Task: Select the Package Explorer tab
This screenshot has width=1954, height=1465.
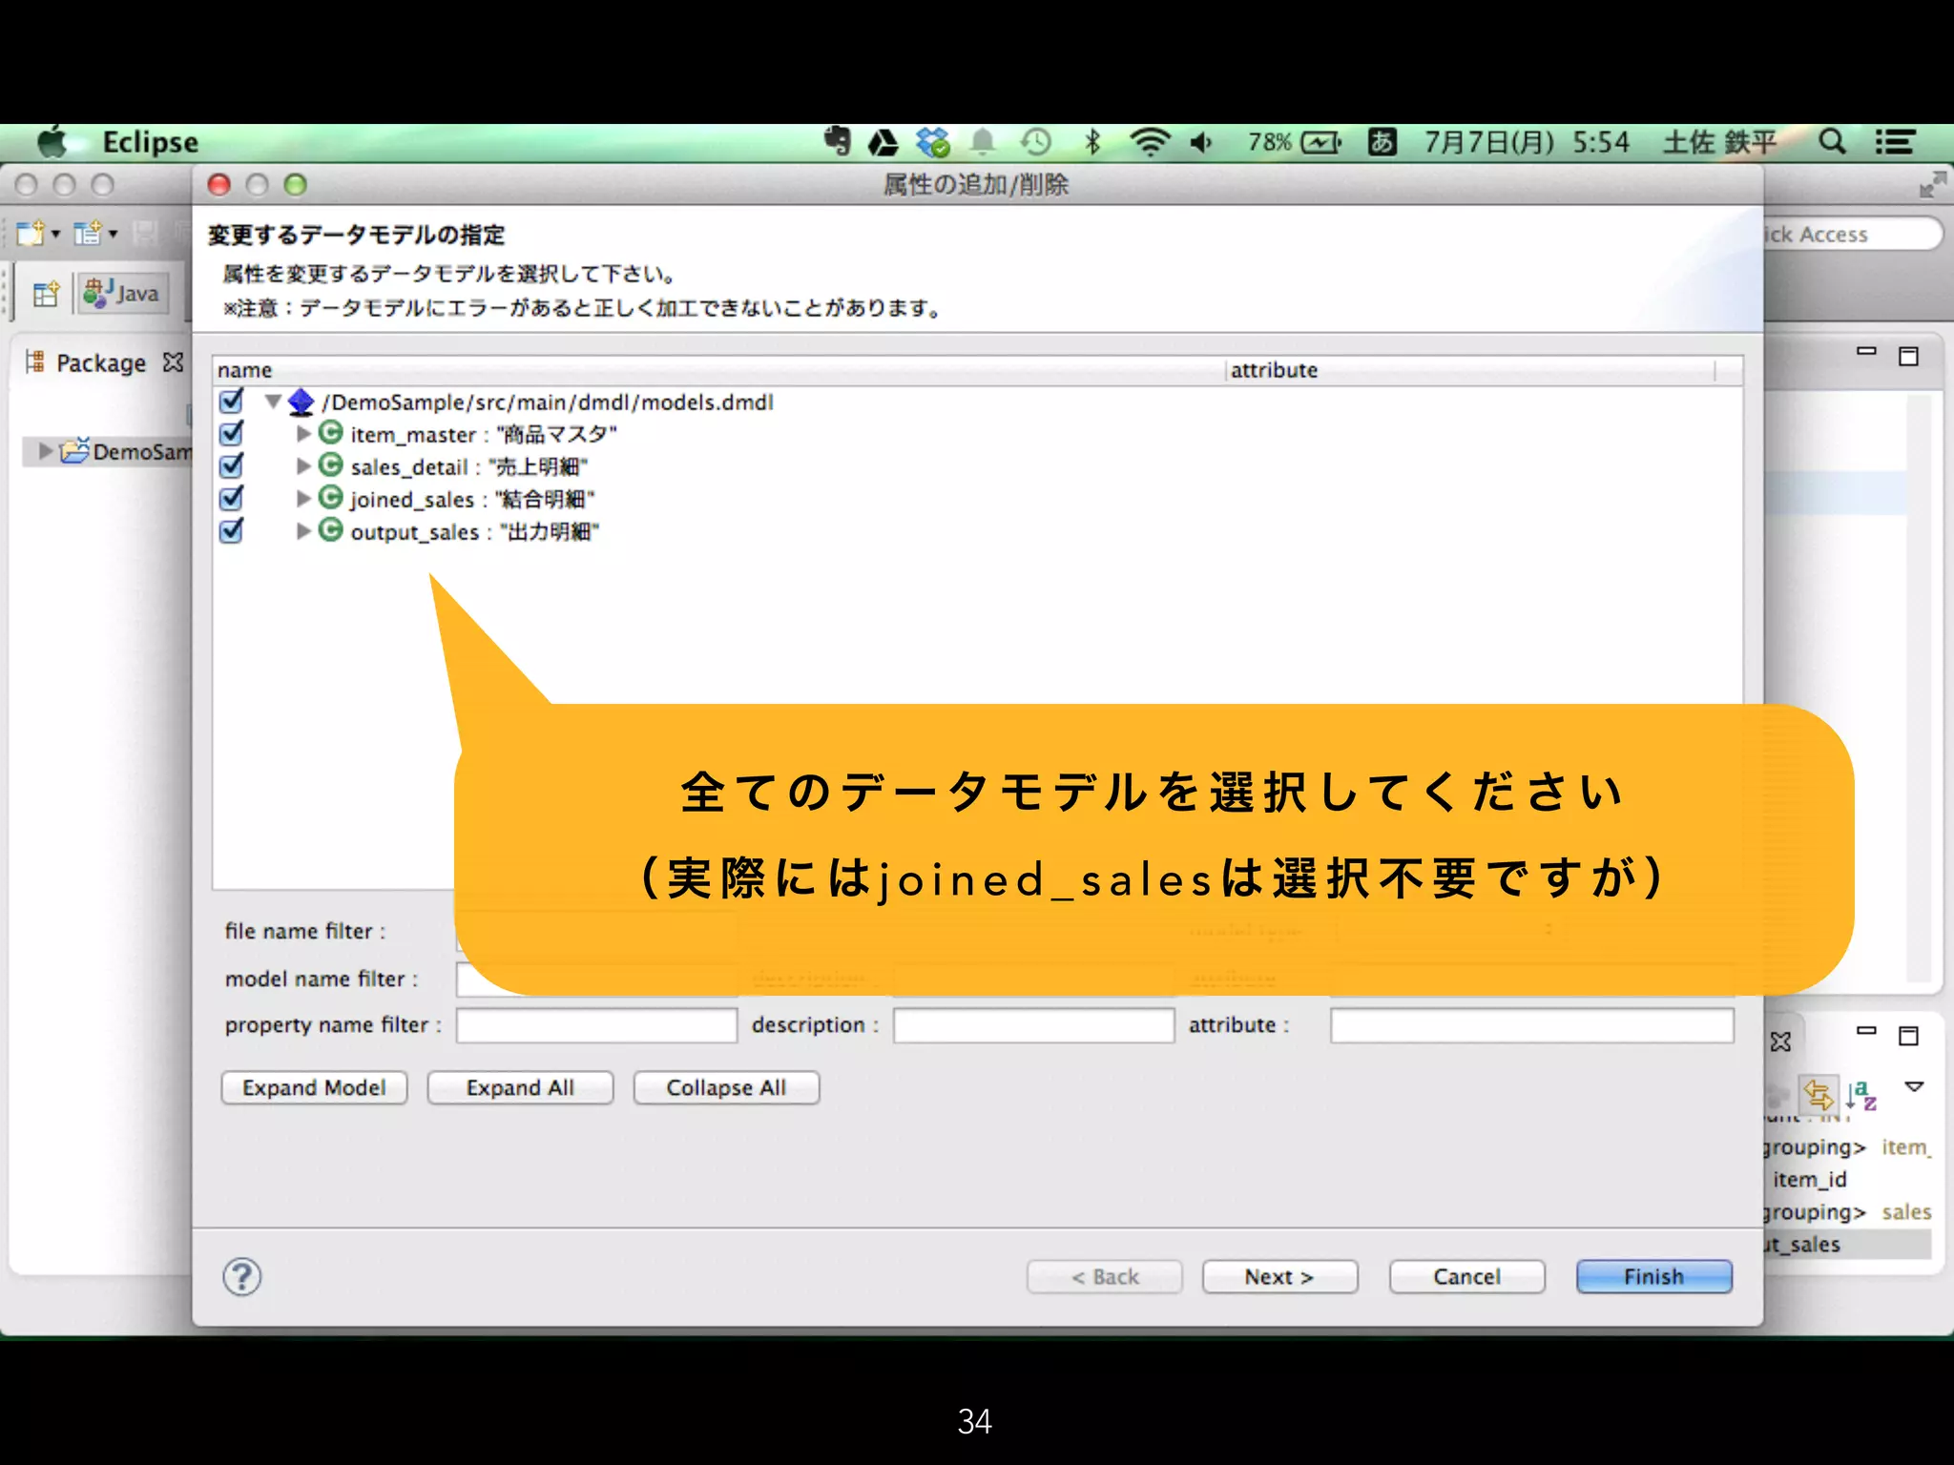Action: (100, 362)
